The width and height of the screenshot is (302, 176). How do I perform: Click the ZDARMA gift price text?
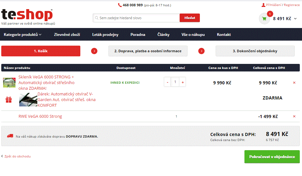click(272, 98)
